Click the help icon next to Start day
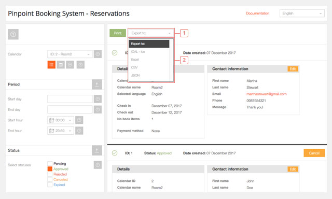Screen dimensions: 332x199 (x=98, y=99)
